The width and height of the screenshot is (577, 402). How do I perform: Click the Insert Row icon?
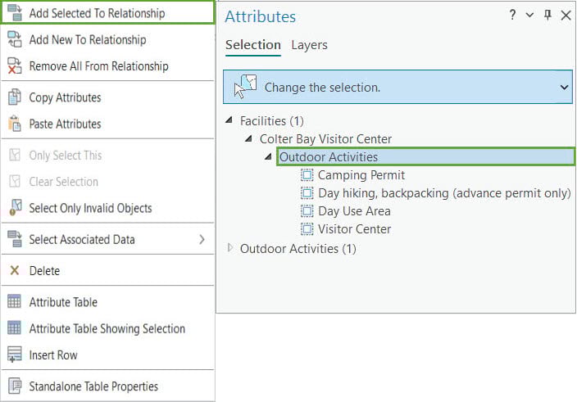(15, 355)
